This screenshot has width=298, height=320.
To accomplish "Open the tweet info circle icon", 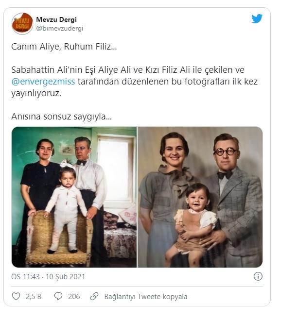I will tap(258, 276).
